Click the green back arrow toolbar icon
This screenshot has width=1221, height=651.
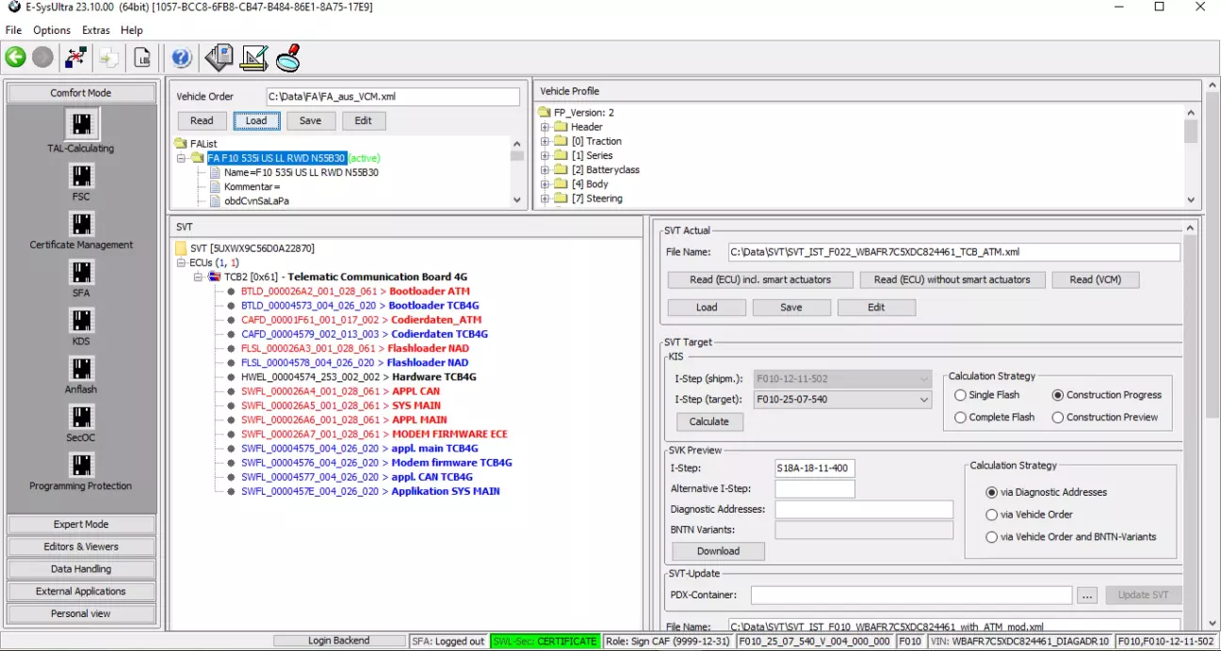(16, 57)
